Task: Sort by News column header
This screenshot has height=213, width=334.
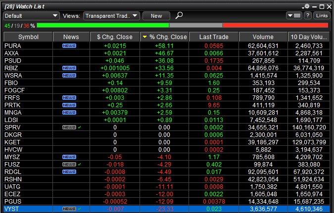Action: point(71,37)
